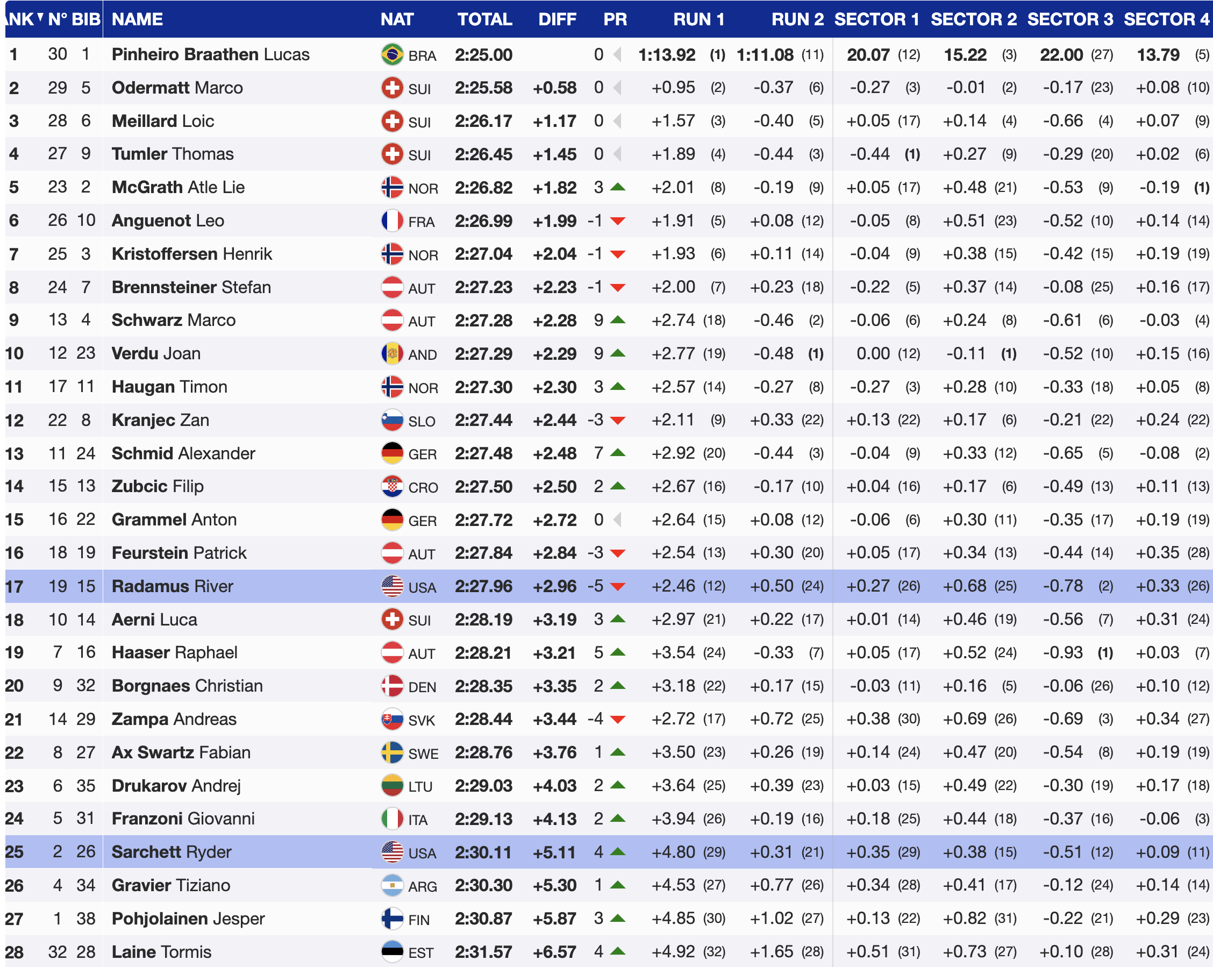Click the grey no-change arrow in Grammel row
The width and height of the screenshot is (1213, 967).
617,520
